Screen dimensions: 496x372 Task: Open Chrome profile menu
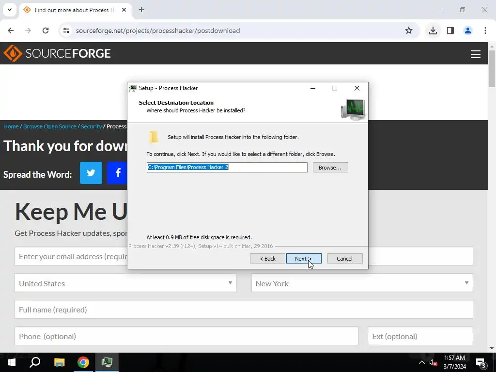tap(468, 31)
